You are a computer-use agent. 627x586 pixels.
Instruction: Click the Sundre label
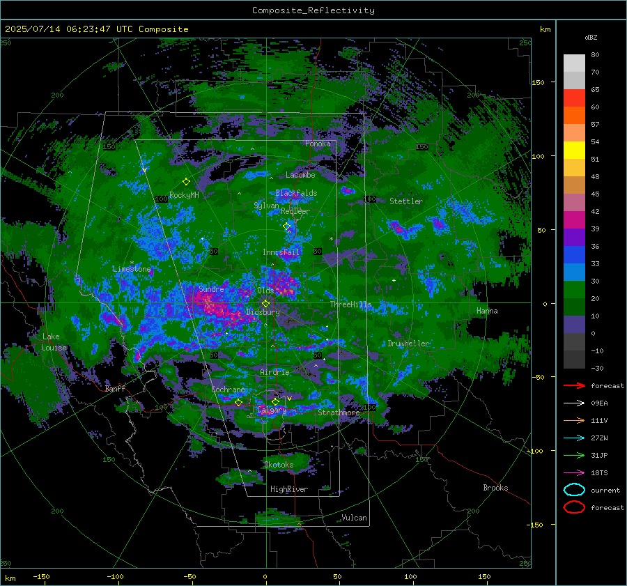(211, 288)
